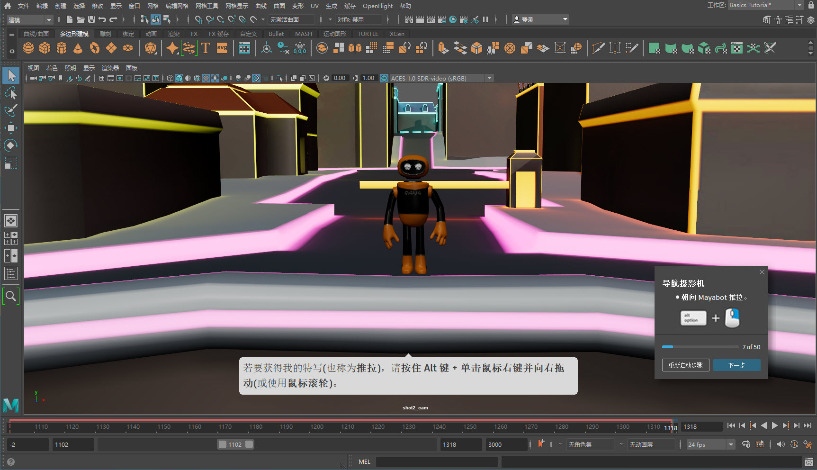Open the script editor icon at bottom right

[809, 462]
